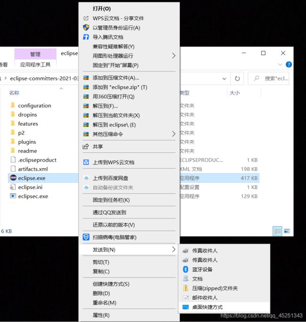Image resolution: width=306 pixels, height=322 pixels.
Task: Choose 复制(C) copy entry
Action: click(x=129, y=272)
